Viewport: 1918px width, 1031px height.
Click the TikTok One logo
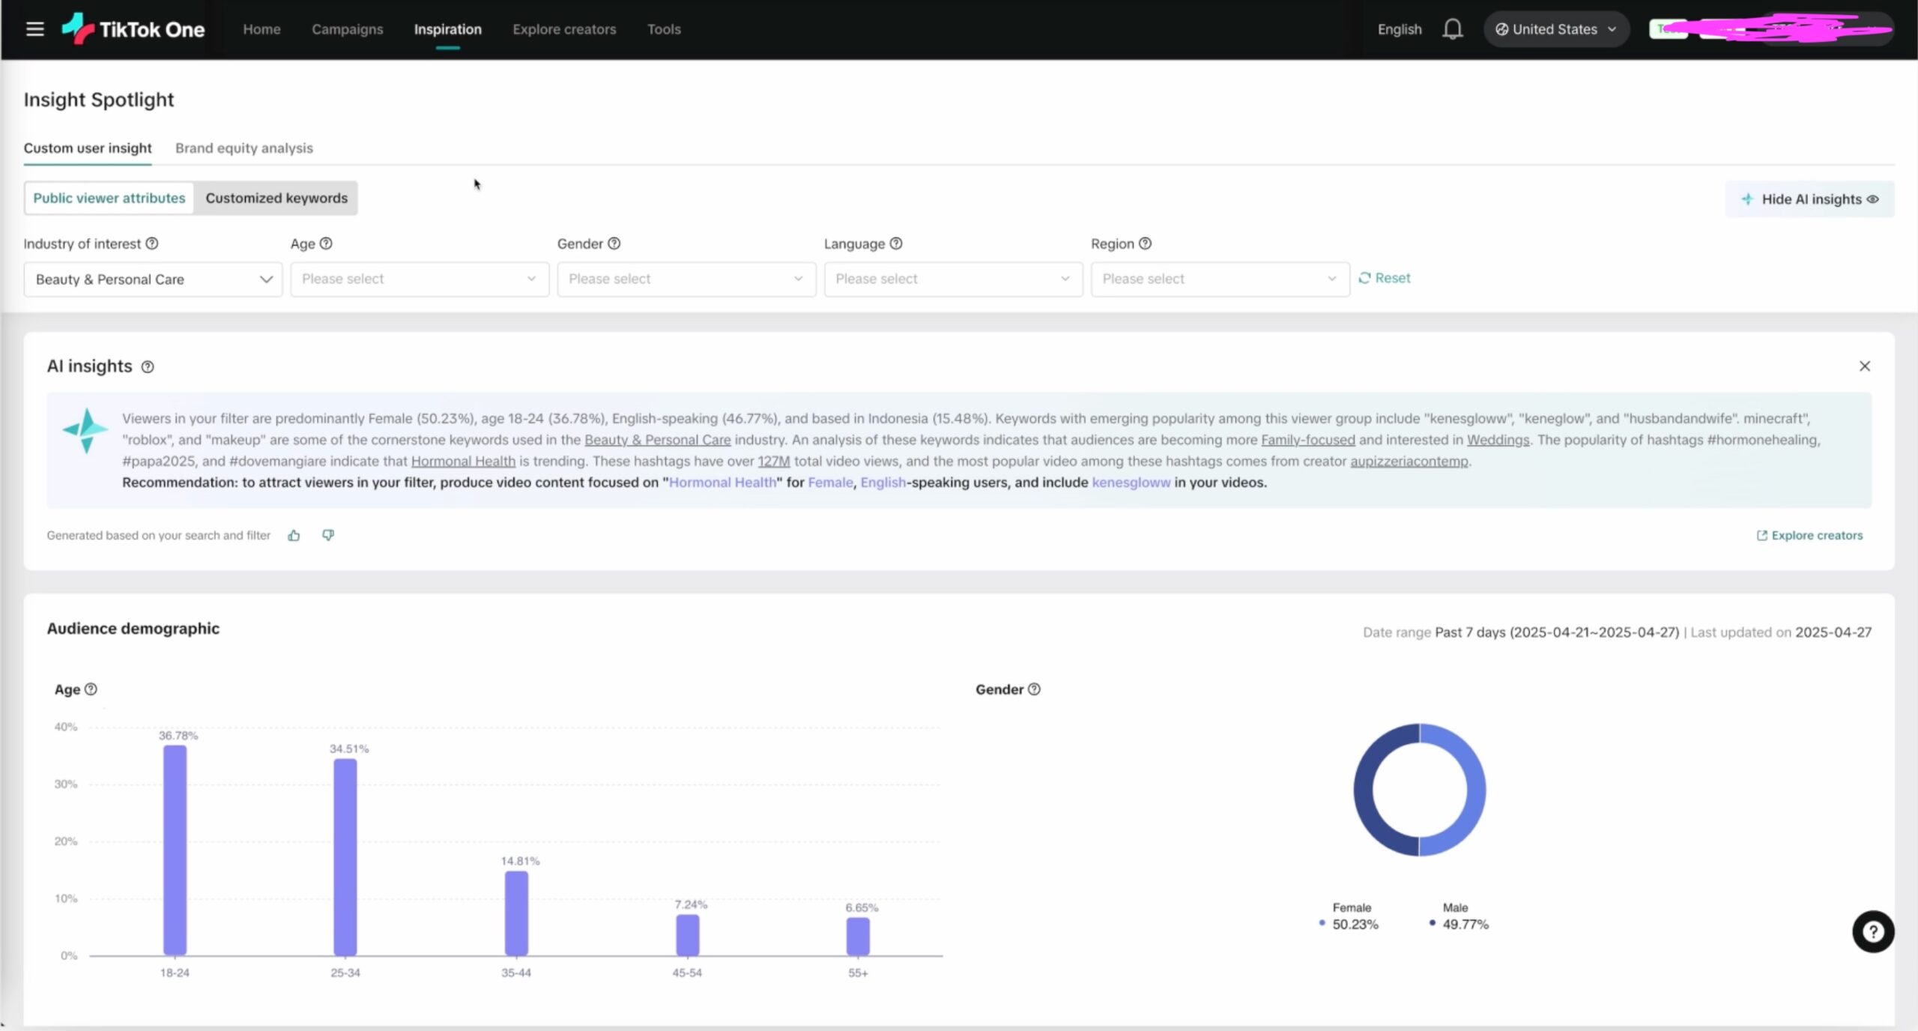(133, 29)
